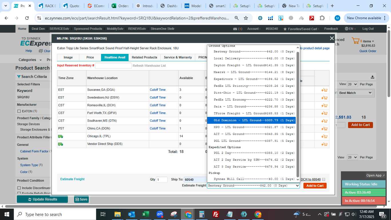Click Estimate Freight link

tap(72, 179)
